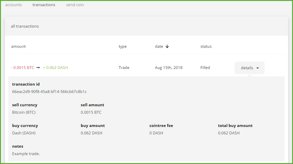Click the 'buy amount' label
The width and height of the screenshot is (293, 164).
point(93,126)
